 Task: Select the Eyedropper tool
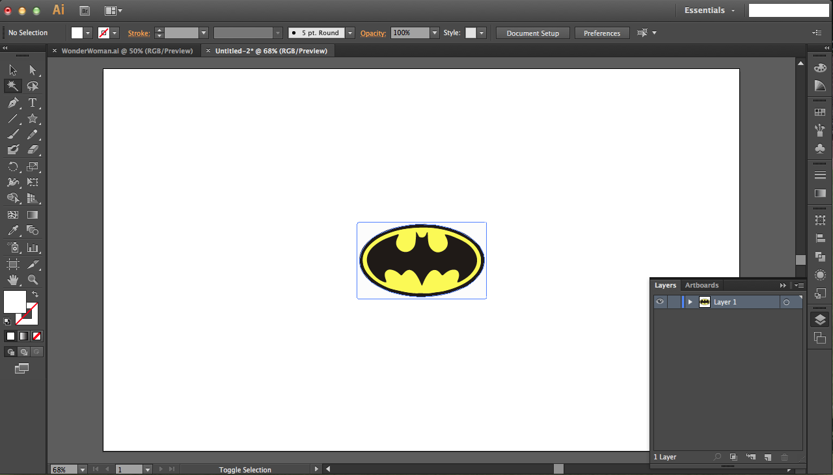13,230
